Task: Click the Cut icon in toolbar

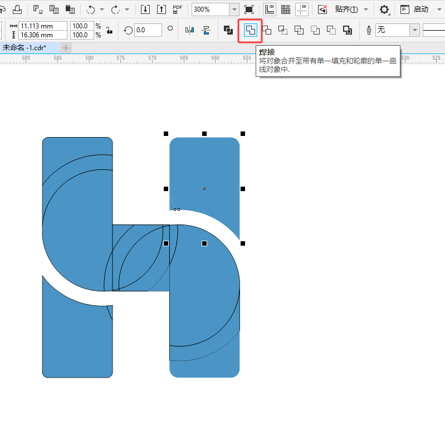Action: coord(37,9)
